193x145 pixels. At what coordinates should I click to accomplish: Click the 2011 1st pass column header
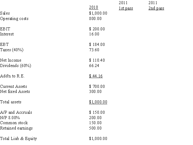pyautogui.click(x=126, y=5)
